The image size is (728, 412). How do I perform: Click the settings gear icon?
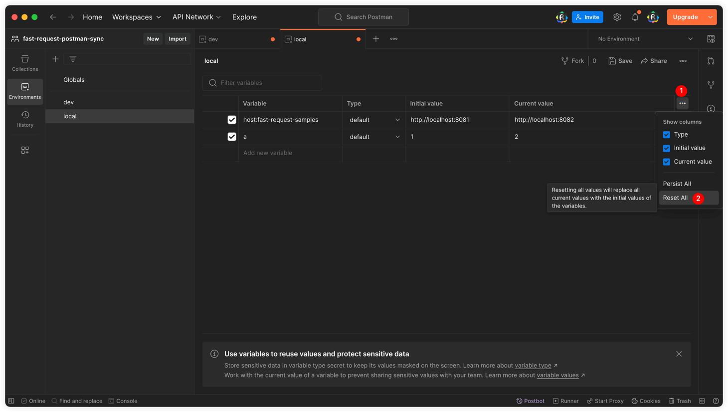[617, 17]
